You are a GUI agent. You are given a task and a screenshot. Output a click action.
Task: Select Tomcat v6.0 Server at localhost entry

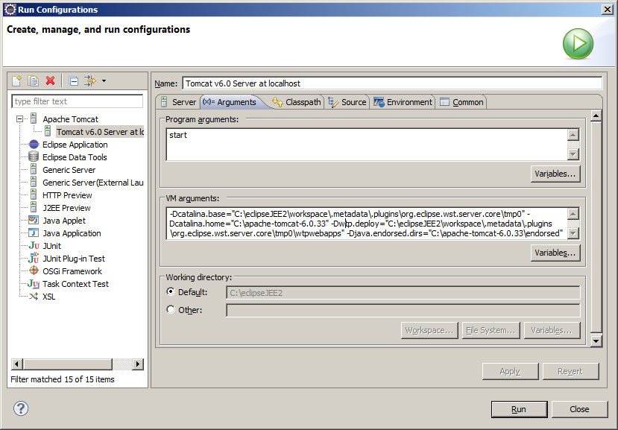point(100,132)
